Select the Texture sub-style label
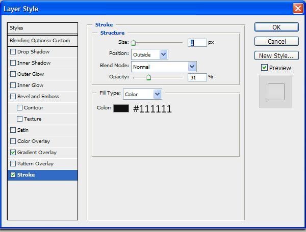 coord(33,119)
